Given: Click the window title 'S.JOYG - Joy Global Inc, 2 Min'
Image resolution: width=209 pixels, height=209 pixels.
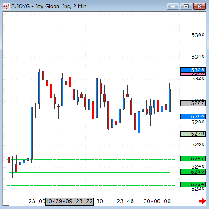Looking at the screenshot, I should (x=49, y=6).
